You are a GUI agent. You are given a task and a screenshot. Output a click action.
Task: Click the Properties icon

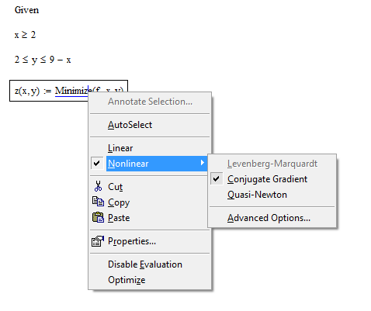pyautogui.click(x=98, y=241)
